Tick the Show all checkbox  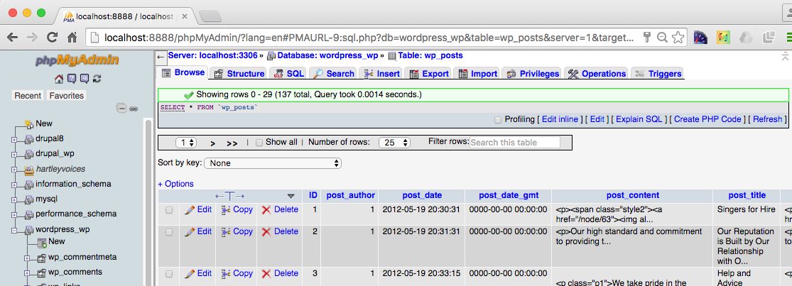[259, 143]
